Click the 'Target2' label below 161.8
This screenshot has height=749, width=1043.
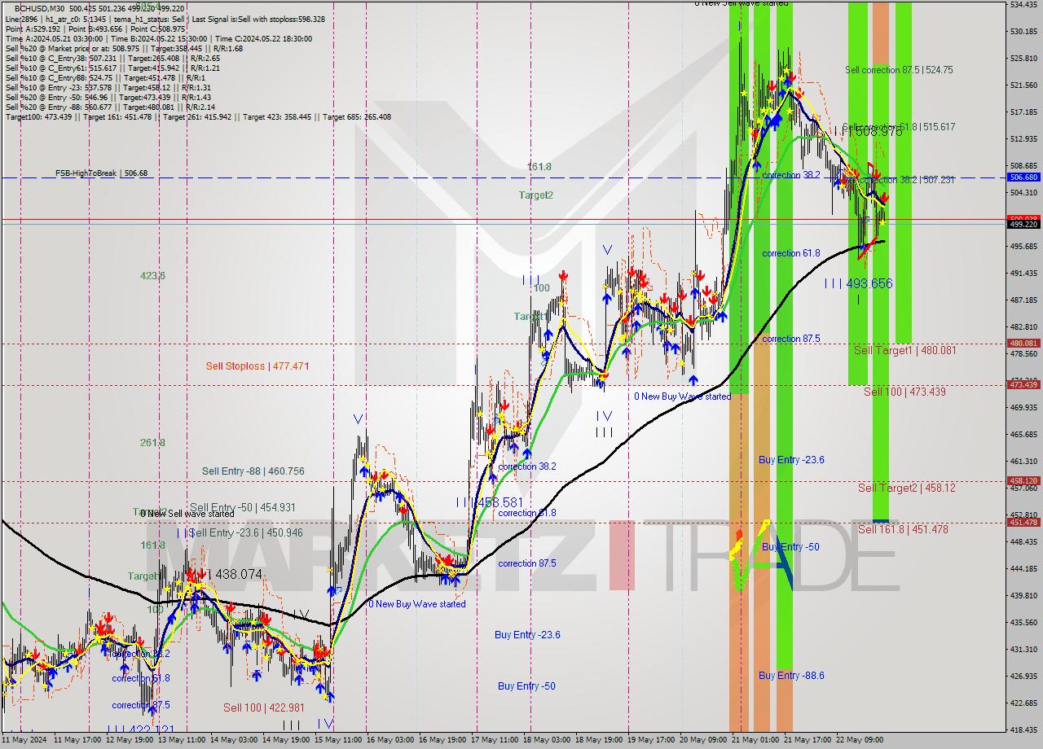tap(536, 195)
